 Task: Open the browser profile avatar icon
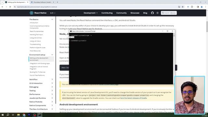[201, 7]
